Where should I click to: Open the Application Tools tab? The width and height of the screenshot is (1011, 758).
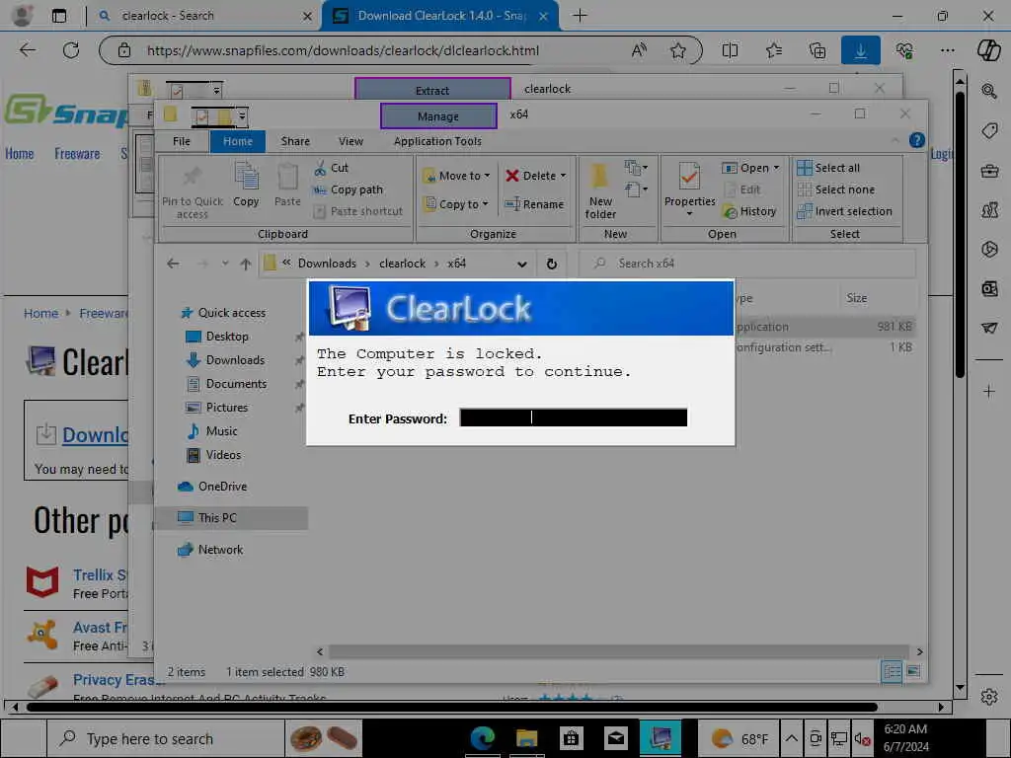[437, 141]
